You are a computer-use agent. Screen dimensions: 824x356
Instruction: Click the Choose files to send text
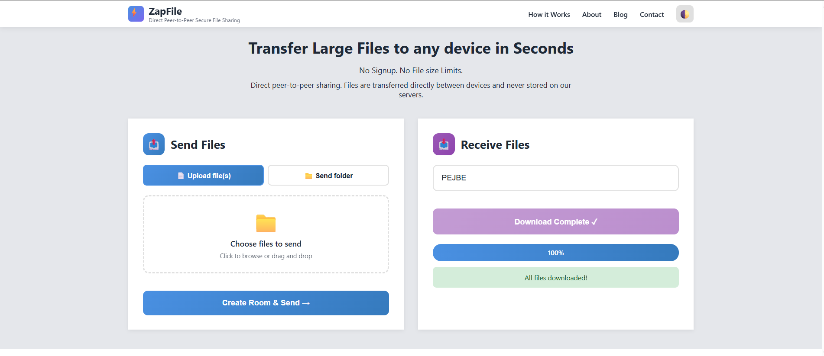tap(266, 244)
